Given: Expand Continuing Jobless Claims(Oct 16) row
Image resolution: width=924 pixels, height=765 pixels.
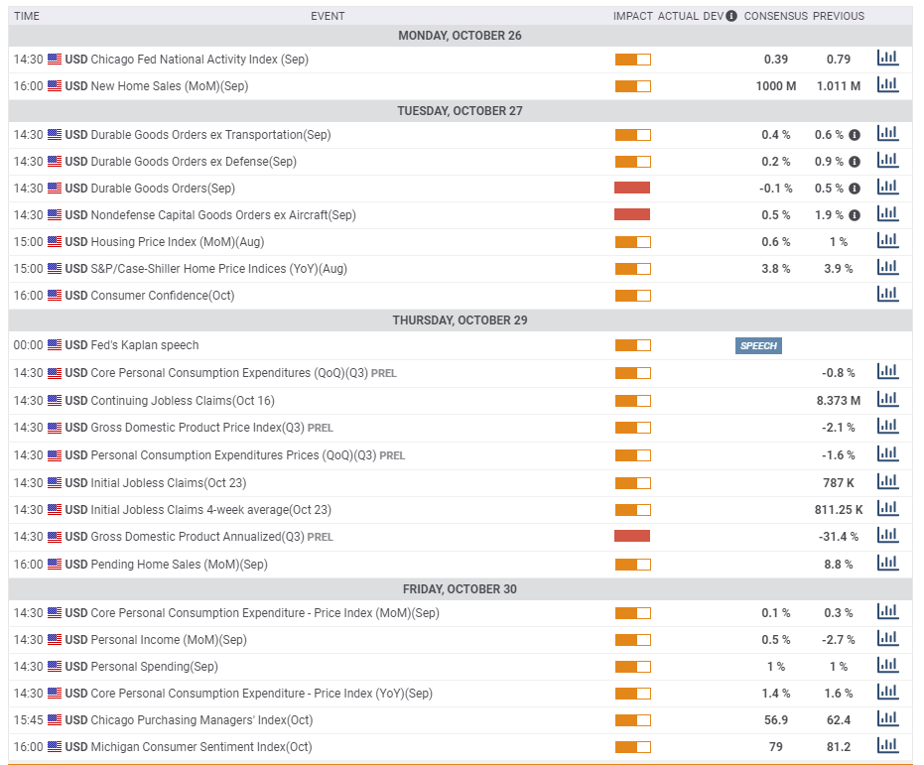Looking at the screenshot, I should (460, 401).
